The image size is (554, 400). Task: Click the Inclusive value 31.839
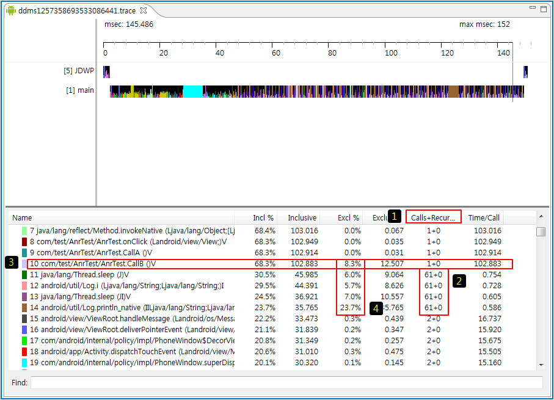tap(307, 329)
